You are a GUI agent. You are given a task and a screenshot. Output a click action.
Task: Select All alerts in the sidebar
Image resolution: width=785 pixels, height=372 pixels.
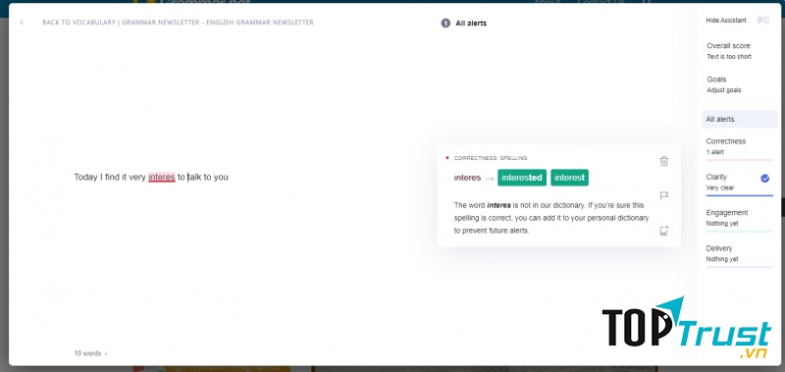click(740, 119)
